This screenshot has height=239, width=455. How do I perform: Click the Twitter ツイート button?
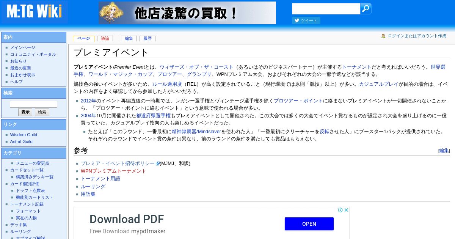[306, 20]
